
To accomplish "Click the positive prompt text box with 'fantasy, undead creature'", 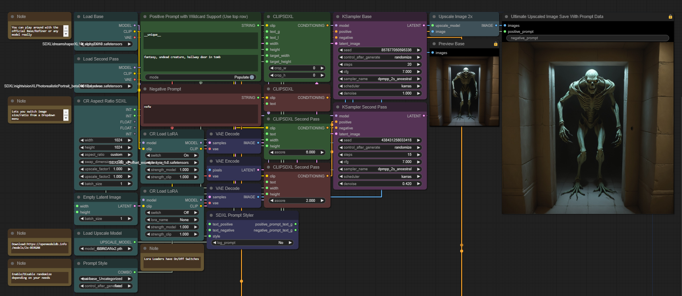I will [200, 63].
